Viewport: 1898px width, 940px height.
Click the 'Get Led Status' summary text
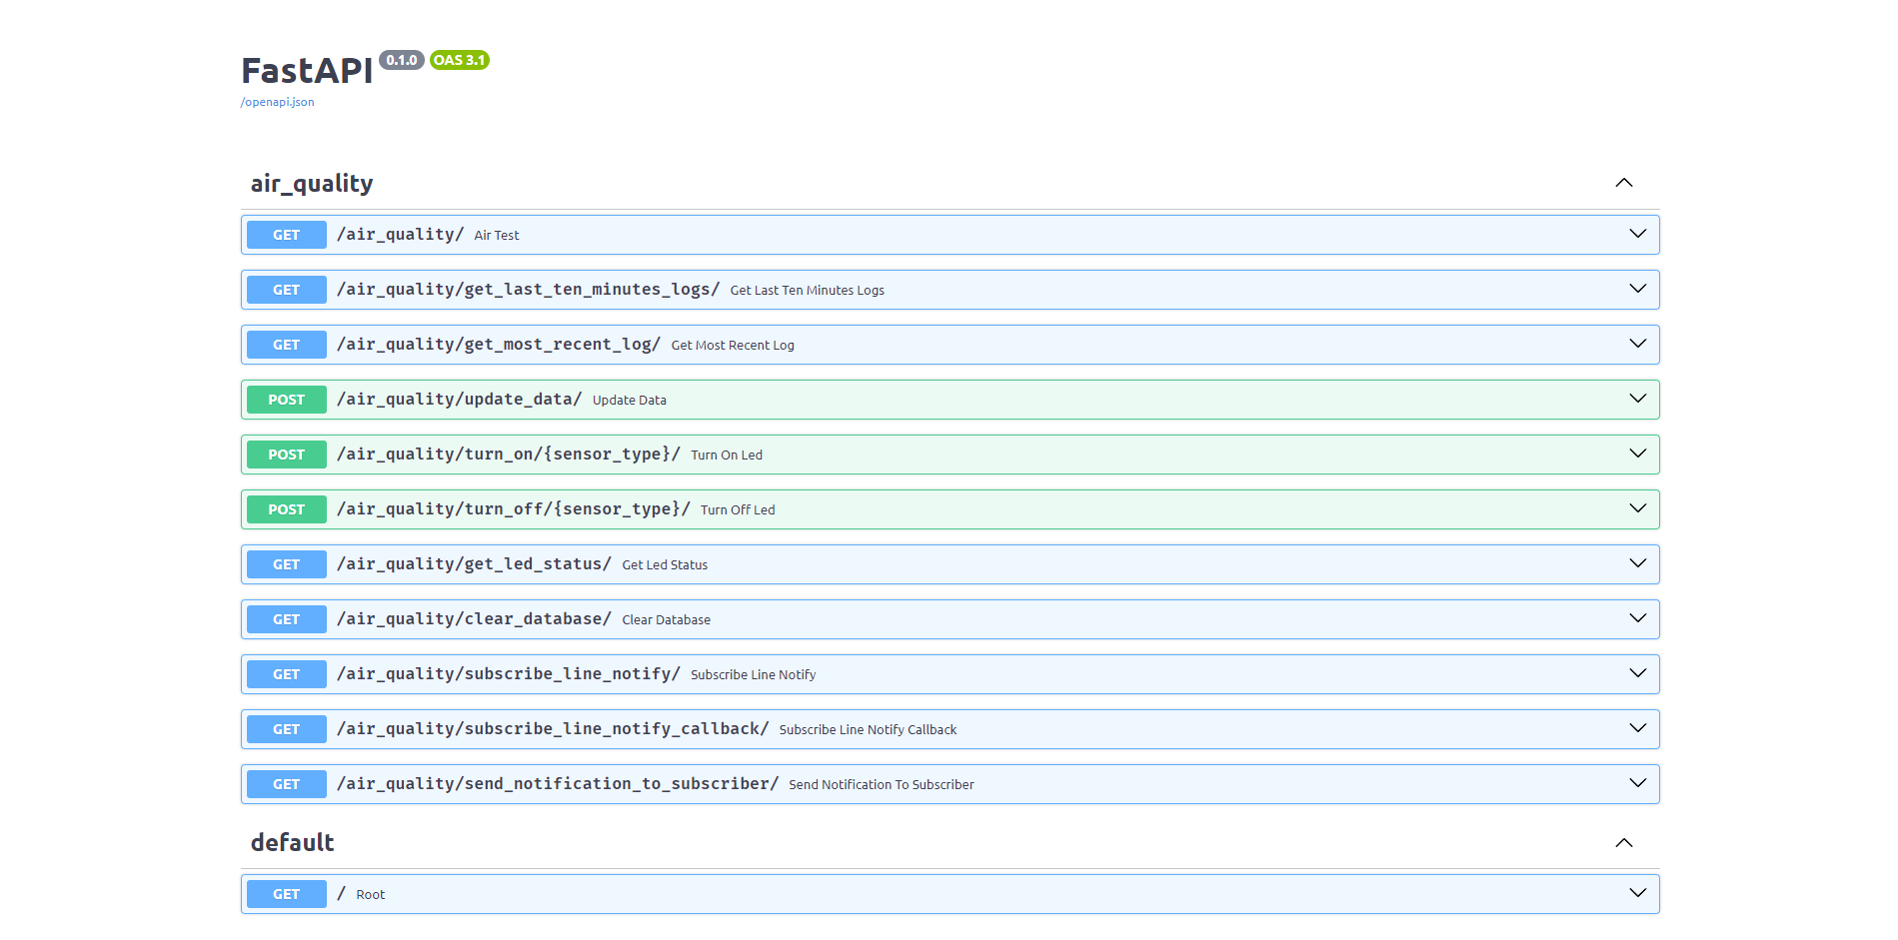click(x=665, y=565)
